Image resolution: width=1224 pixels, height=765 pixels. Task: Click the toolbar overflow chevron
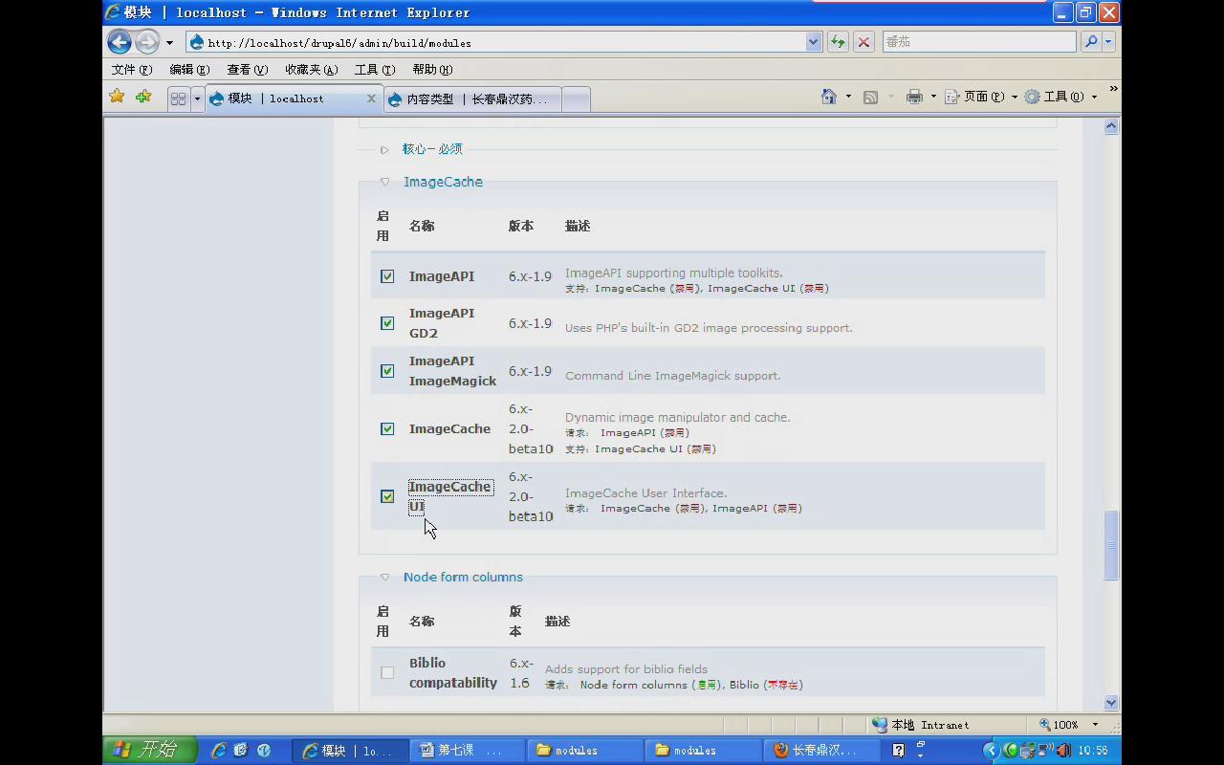point(1113,90)
